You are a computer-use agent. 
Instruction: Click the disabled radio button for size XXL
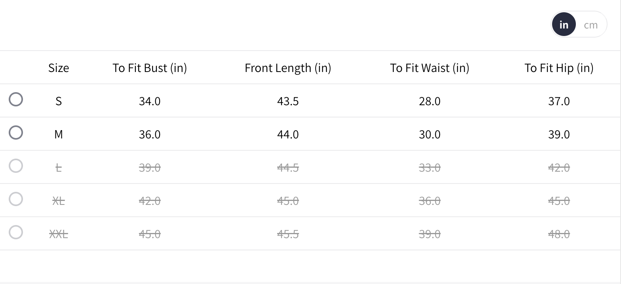coord(16,232)
